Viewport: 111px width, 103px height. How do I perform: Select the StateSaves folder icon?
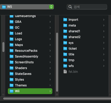coord(12,74)
